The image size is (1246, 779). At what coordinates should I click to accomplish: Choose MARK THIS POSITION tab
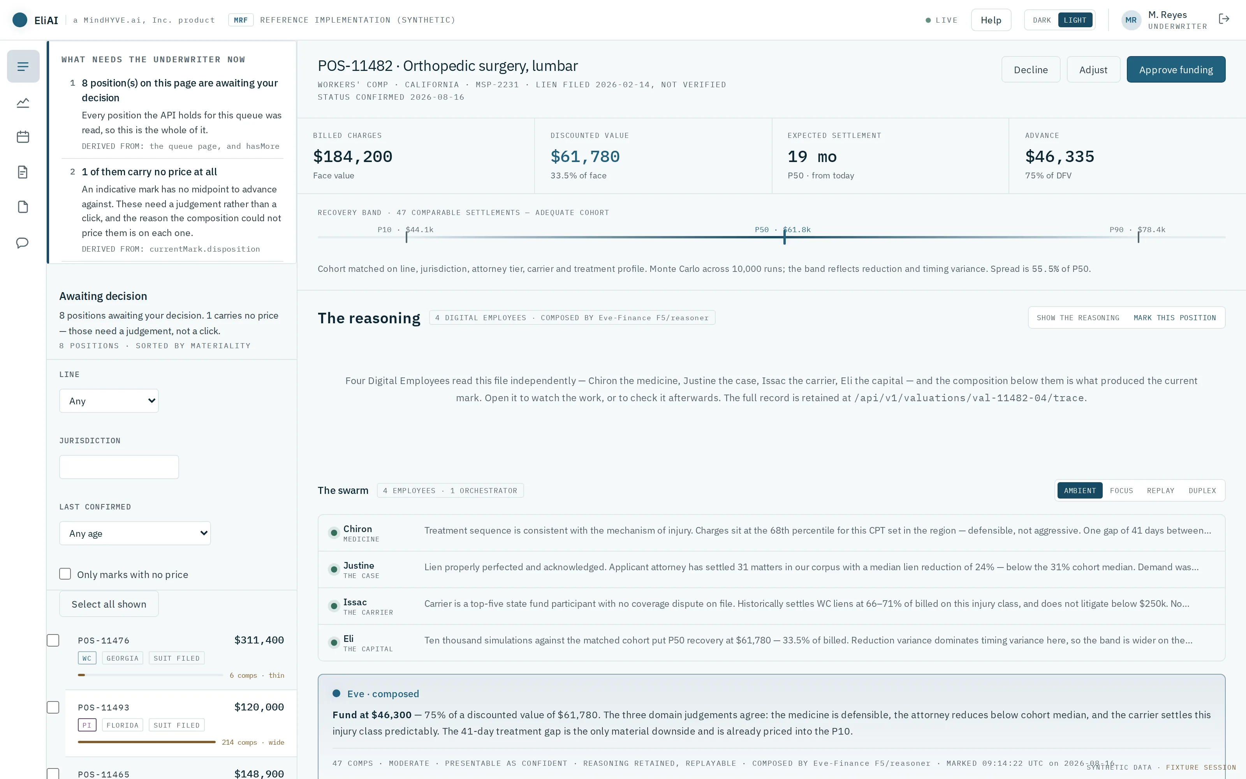click(x=1174, y=318)
